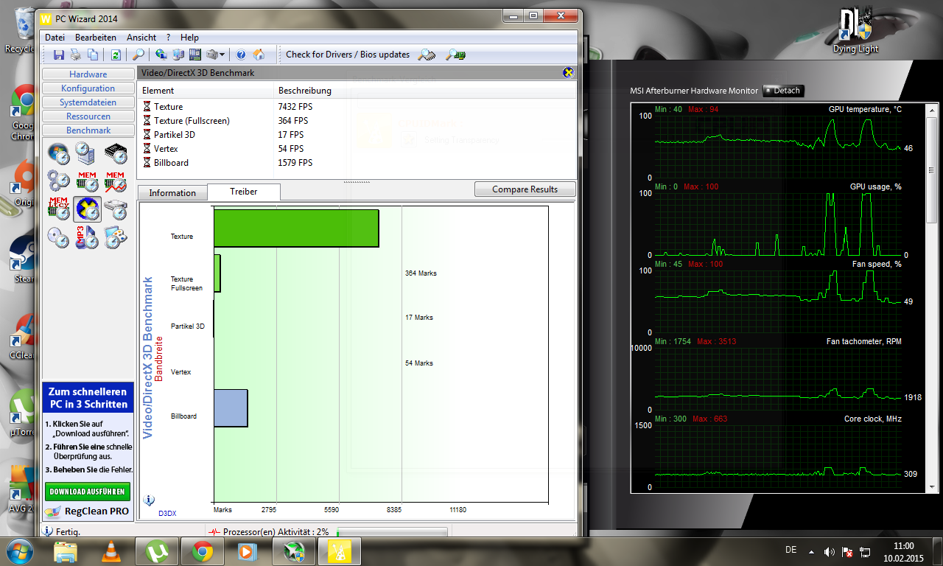Open the Konfiguration section
This screenshot has height=566, width=943.
click(88, 88)
